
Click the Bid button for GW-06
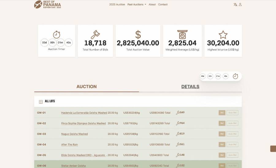222,166
